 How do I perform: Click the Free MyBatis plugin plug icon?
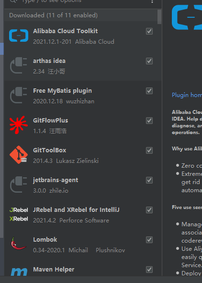[x=19, y=95]
